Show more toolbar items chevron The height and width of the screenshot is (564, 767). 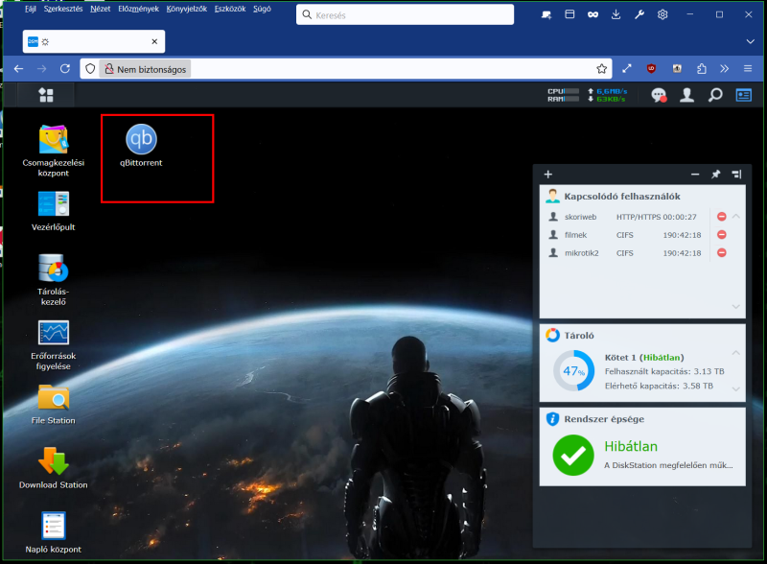(725, 69)
